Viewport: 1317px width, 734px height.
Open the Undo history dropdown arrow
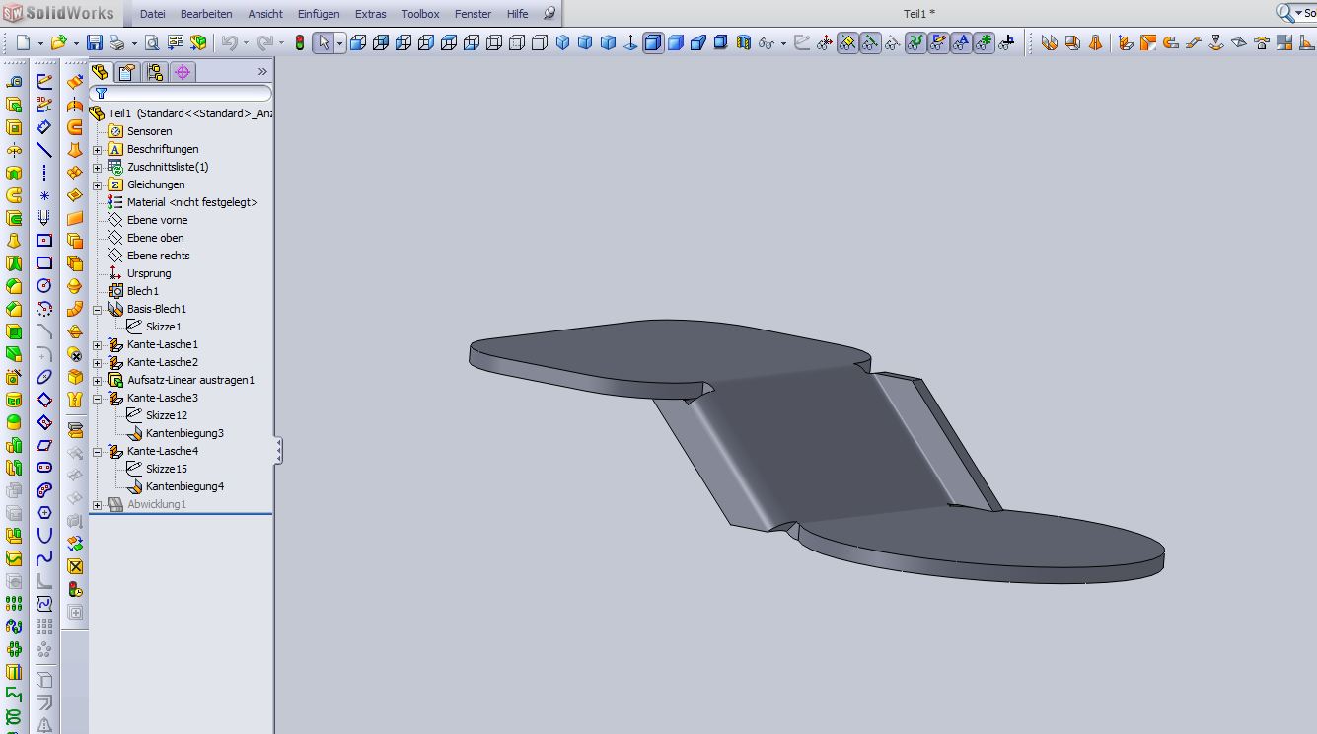pyautogui.click(x=246, y=43)
